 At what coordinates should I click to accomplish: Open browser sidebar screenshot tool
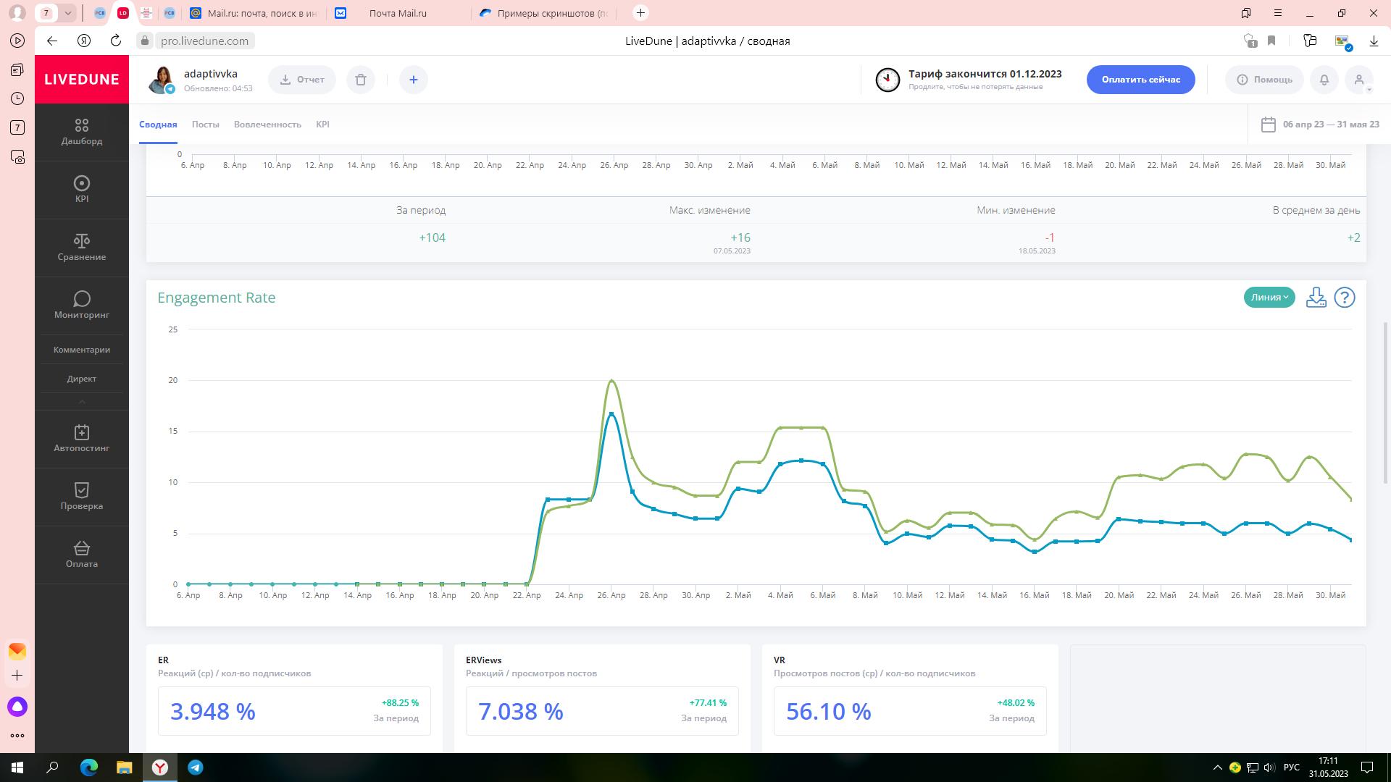[17, 156]
